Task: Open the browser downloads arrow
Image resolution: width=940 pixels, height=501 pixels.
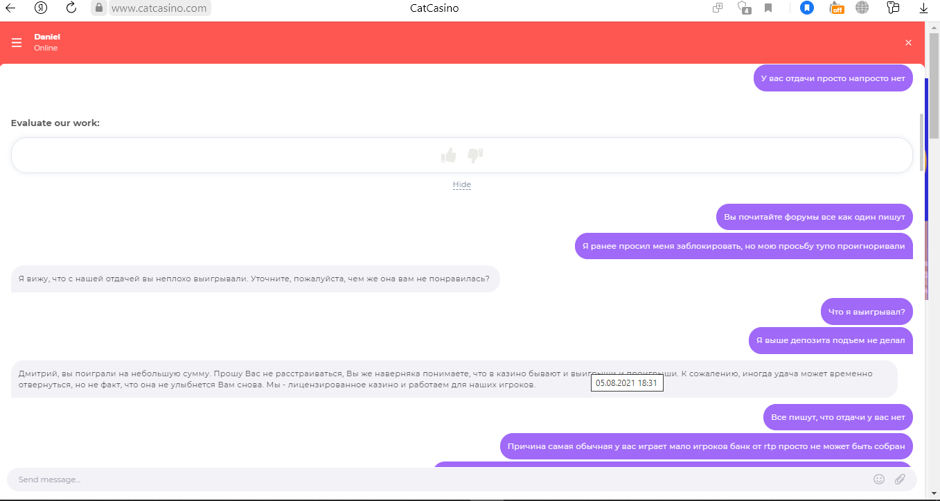Action: [923, 8]
